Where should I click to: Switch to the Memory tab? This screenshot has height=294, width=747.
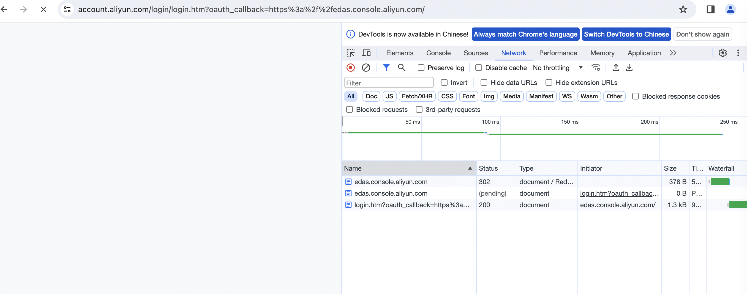click(x=602, y=53)
